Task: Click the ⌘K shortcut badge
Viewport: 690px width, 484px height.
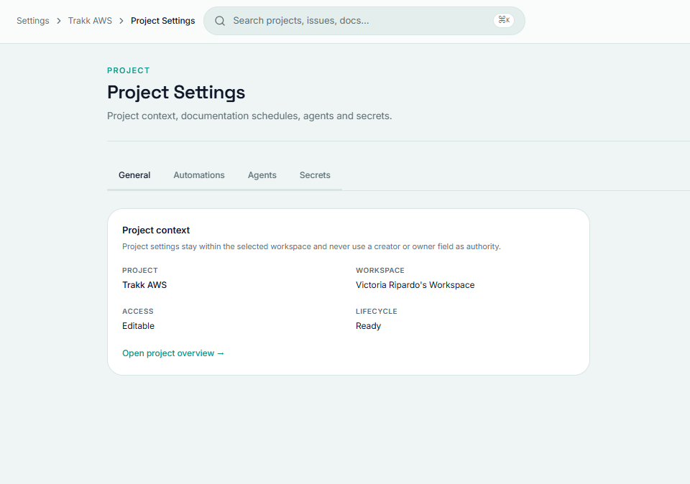Action: (504, 20)
